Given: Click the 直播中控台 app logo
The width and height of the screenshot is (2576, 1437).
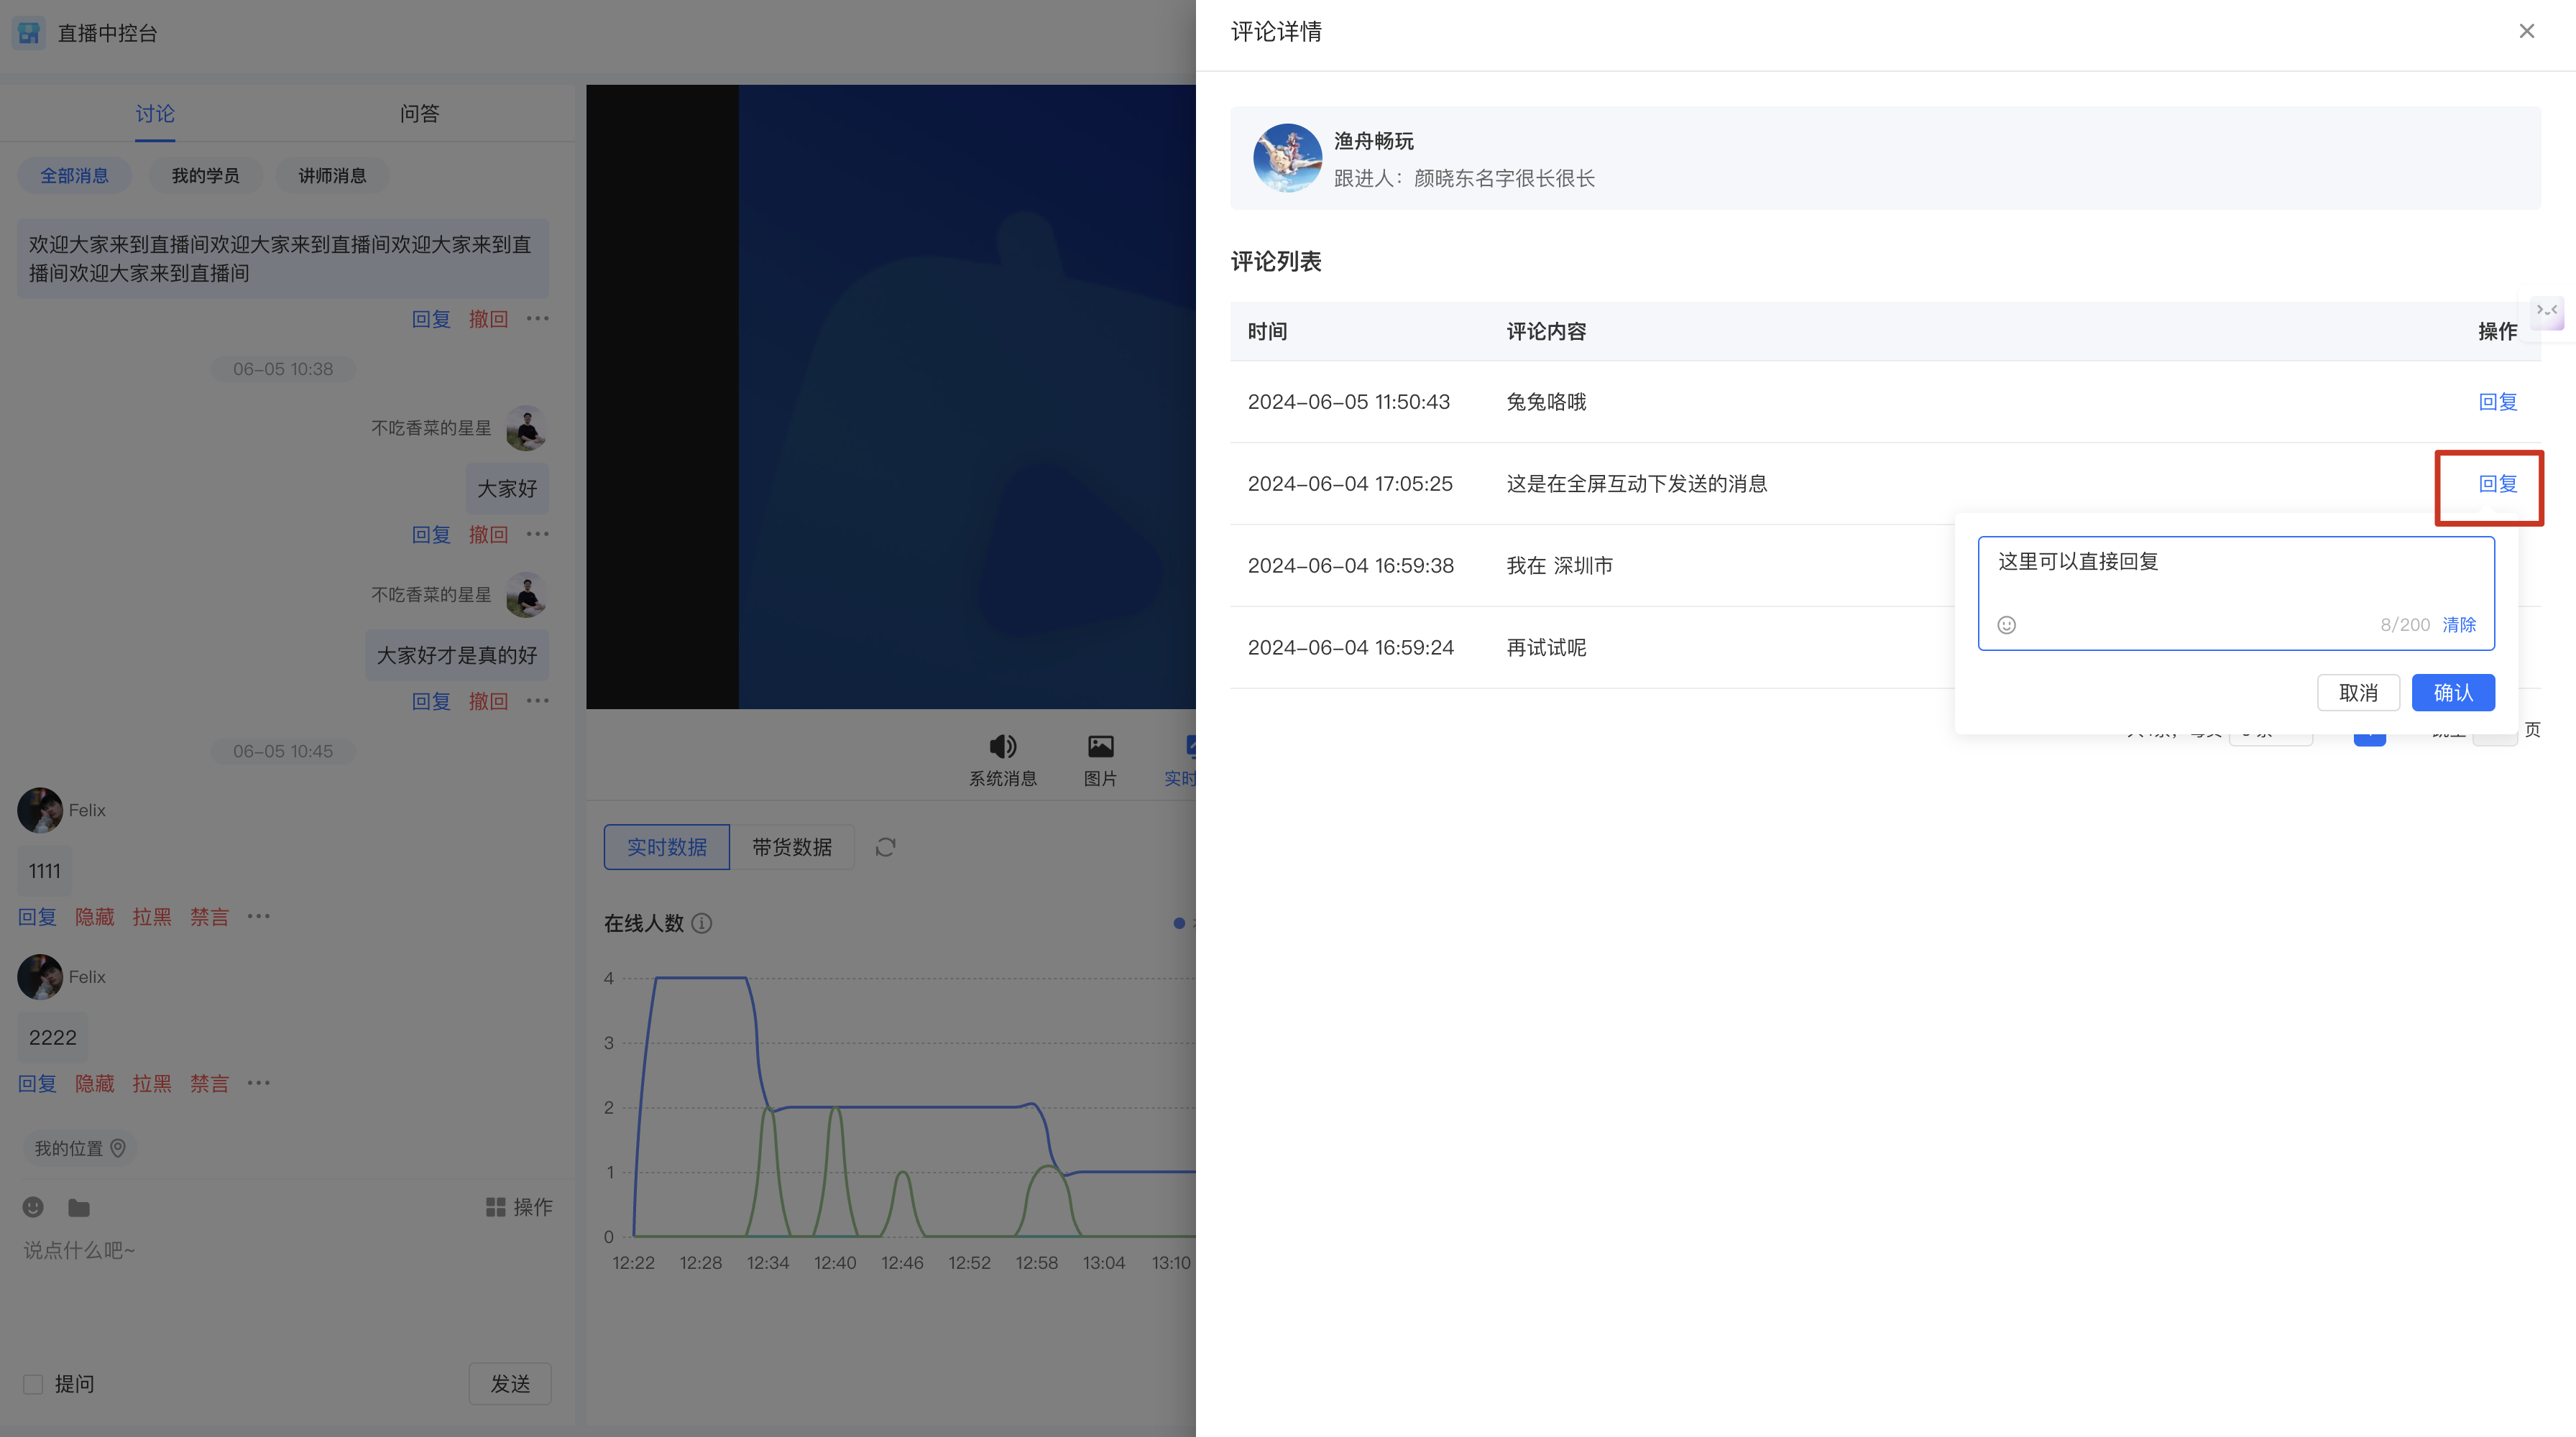Looking at the screenshot, I should [29, 33].
